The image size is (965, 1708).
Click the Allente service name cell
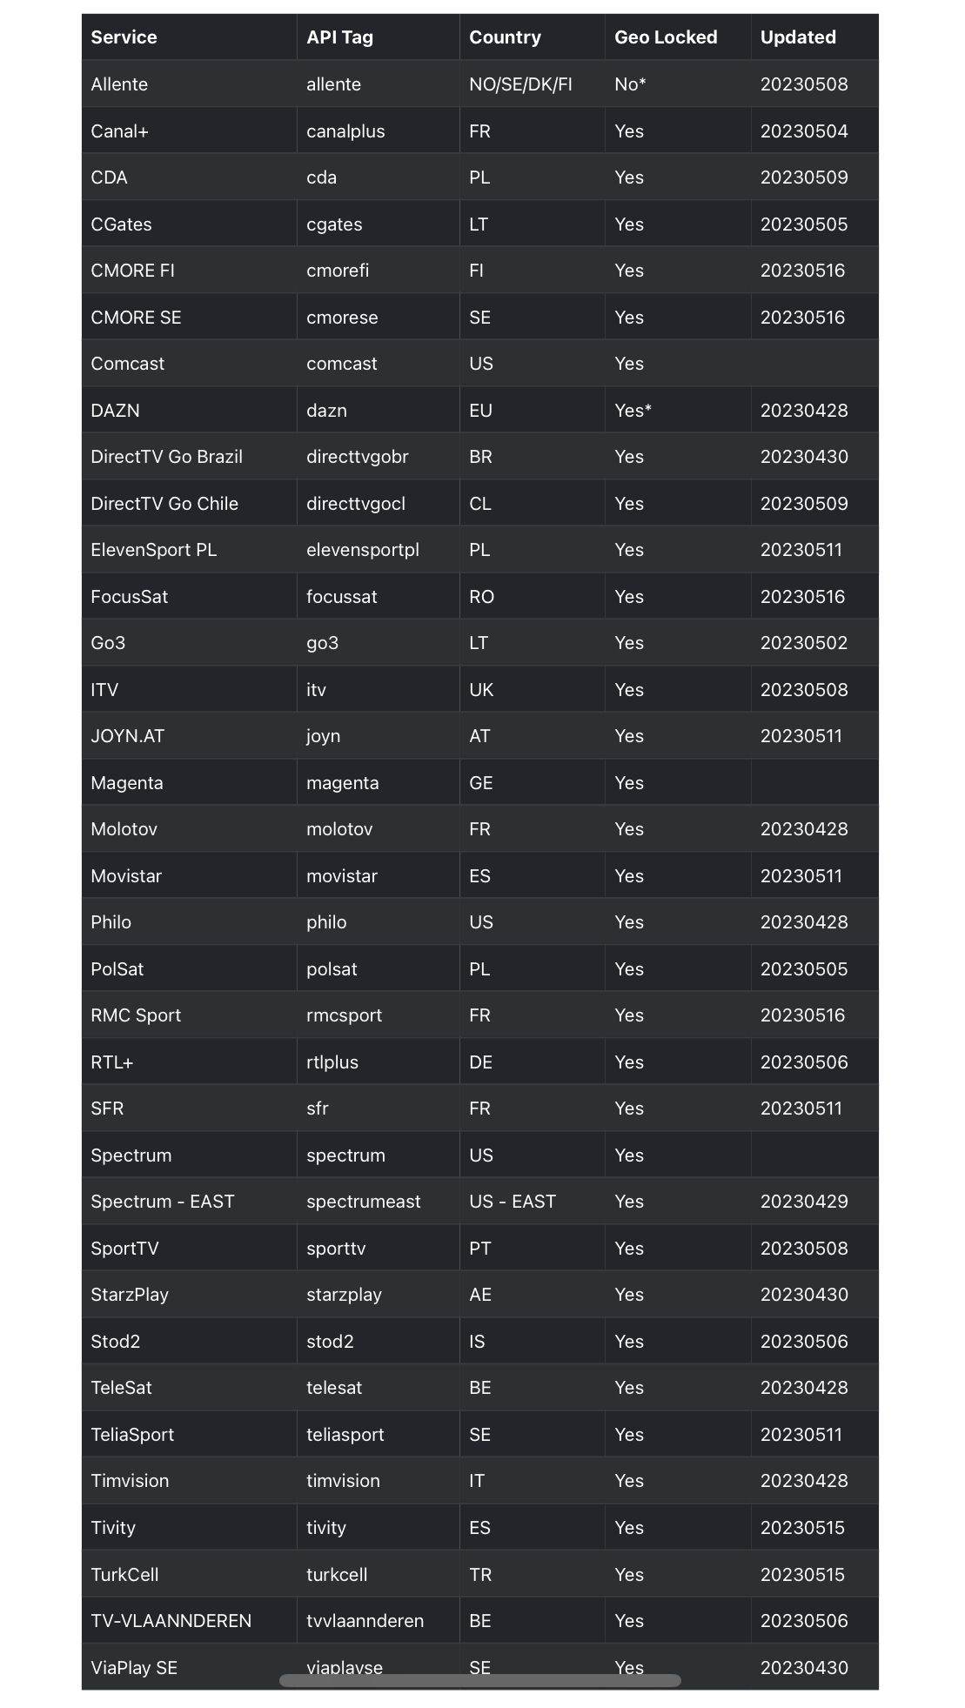point(119,84)
